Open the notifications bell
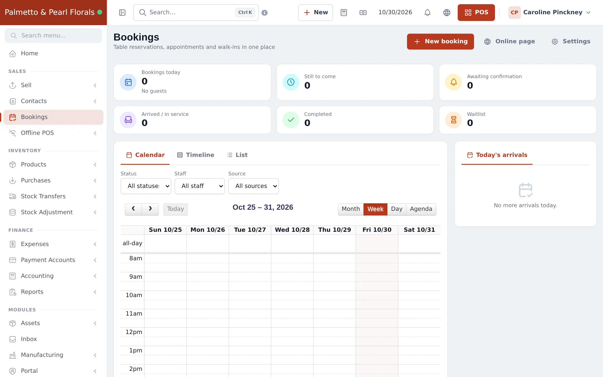Image resolution: width=603 pixels, height=377 pixels. 427,13
